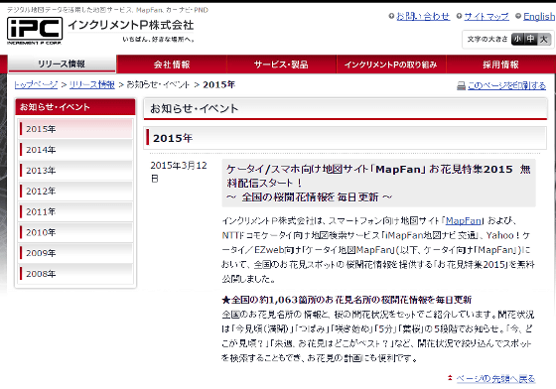The width and height of the screenshot is (556, 389).
Task: Select 2009年 in the sidebar
Action: 75,253
